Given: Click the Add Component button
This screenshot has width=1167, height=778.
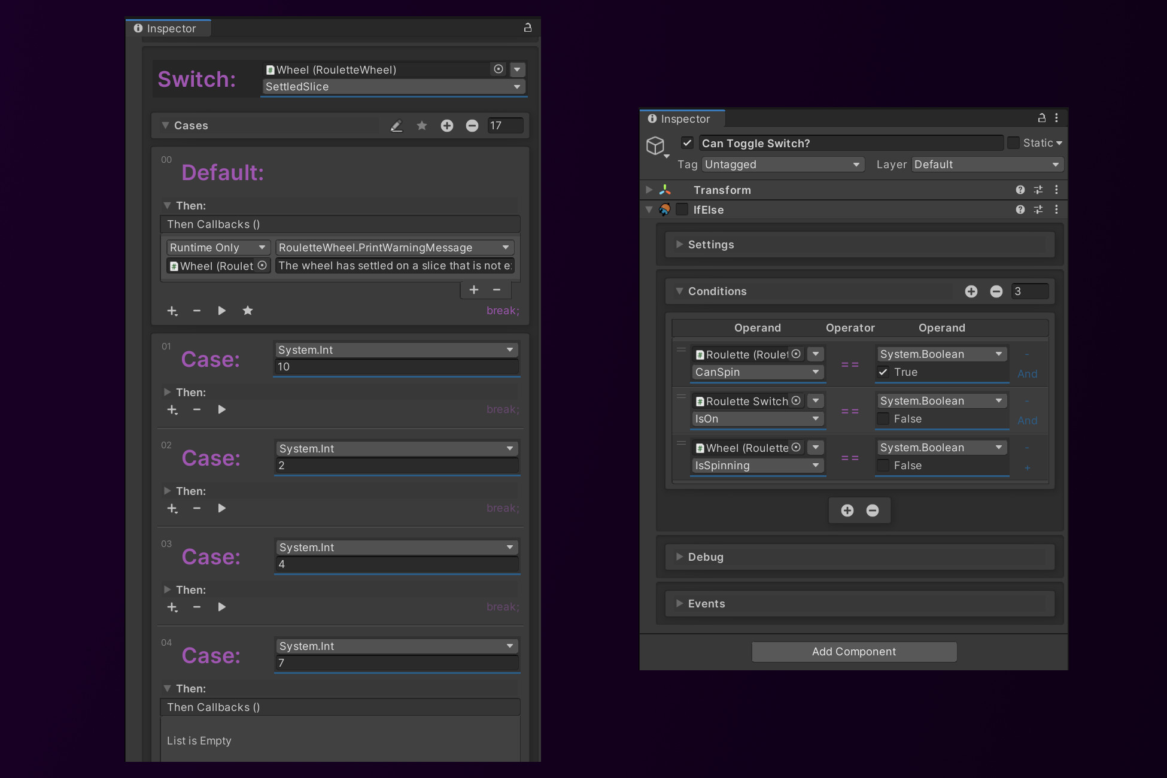Looking at the screenshot, I should point(854,652).
